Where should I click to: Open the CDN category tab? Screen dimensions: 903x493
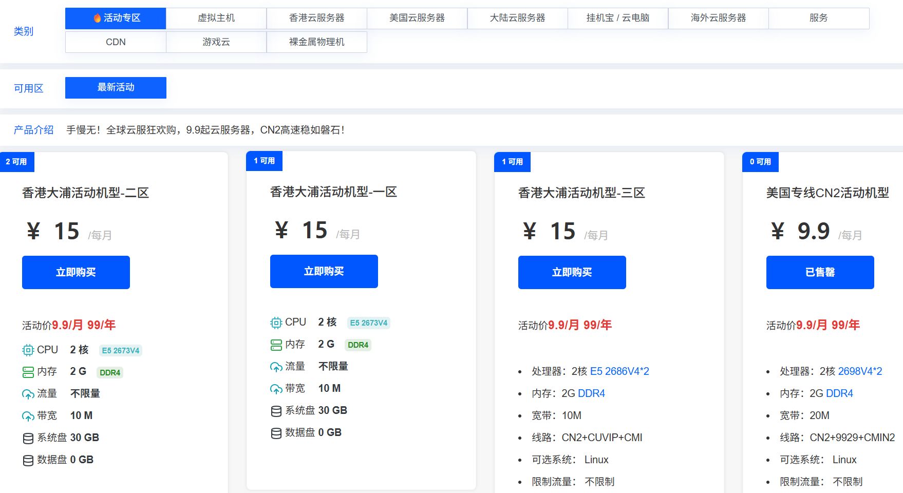point(116,42)
